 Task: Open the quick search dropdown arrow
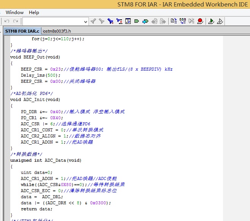(x=85, y=22)
